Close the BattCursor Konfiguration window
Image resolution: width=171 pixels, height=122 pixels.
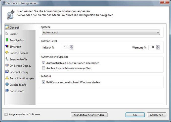point(164,2)
